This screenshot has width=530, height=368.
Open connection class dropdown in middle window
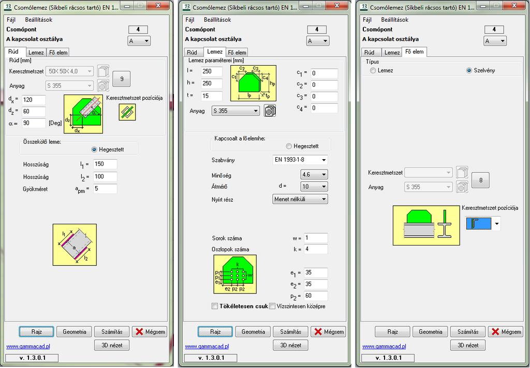coord(318,41)
